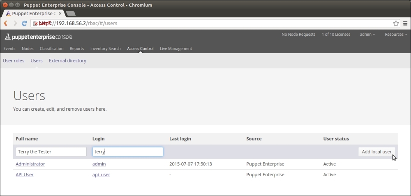Click No Node Requests in header
The image size is (411, 196).
click(x=298, y=35)
